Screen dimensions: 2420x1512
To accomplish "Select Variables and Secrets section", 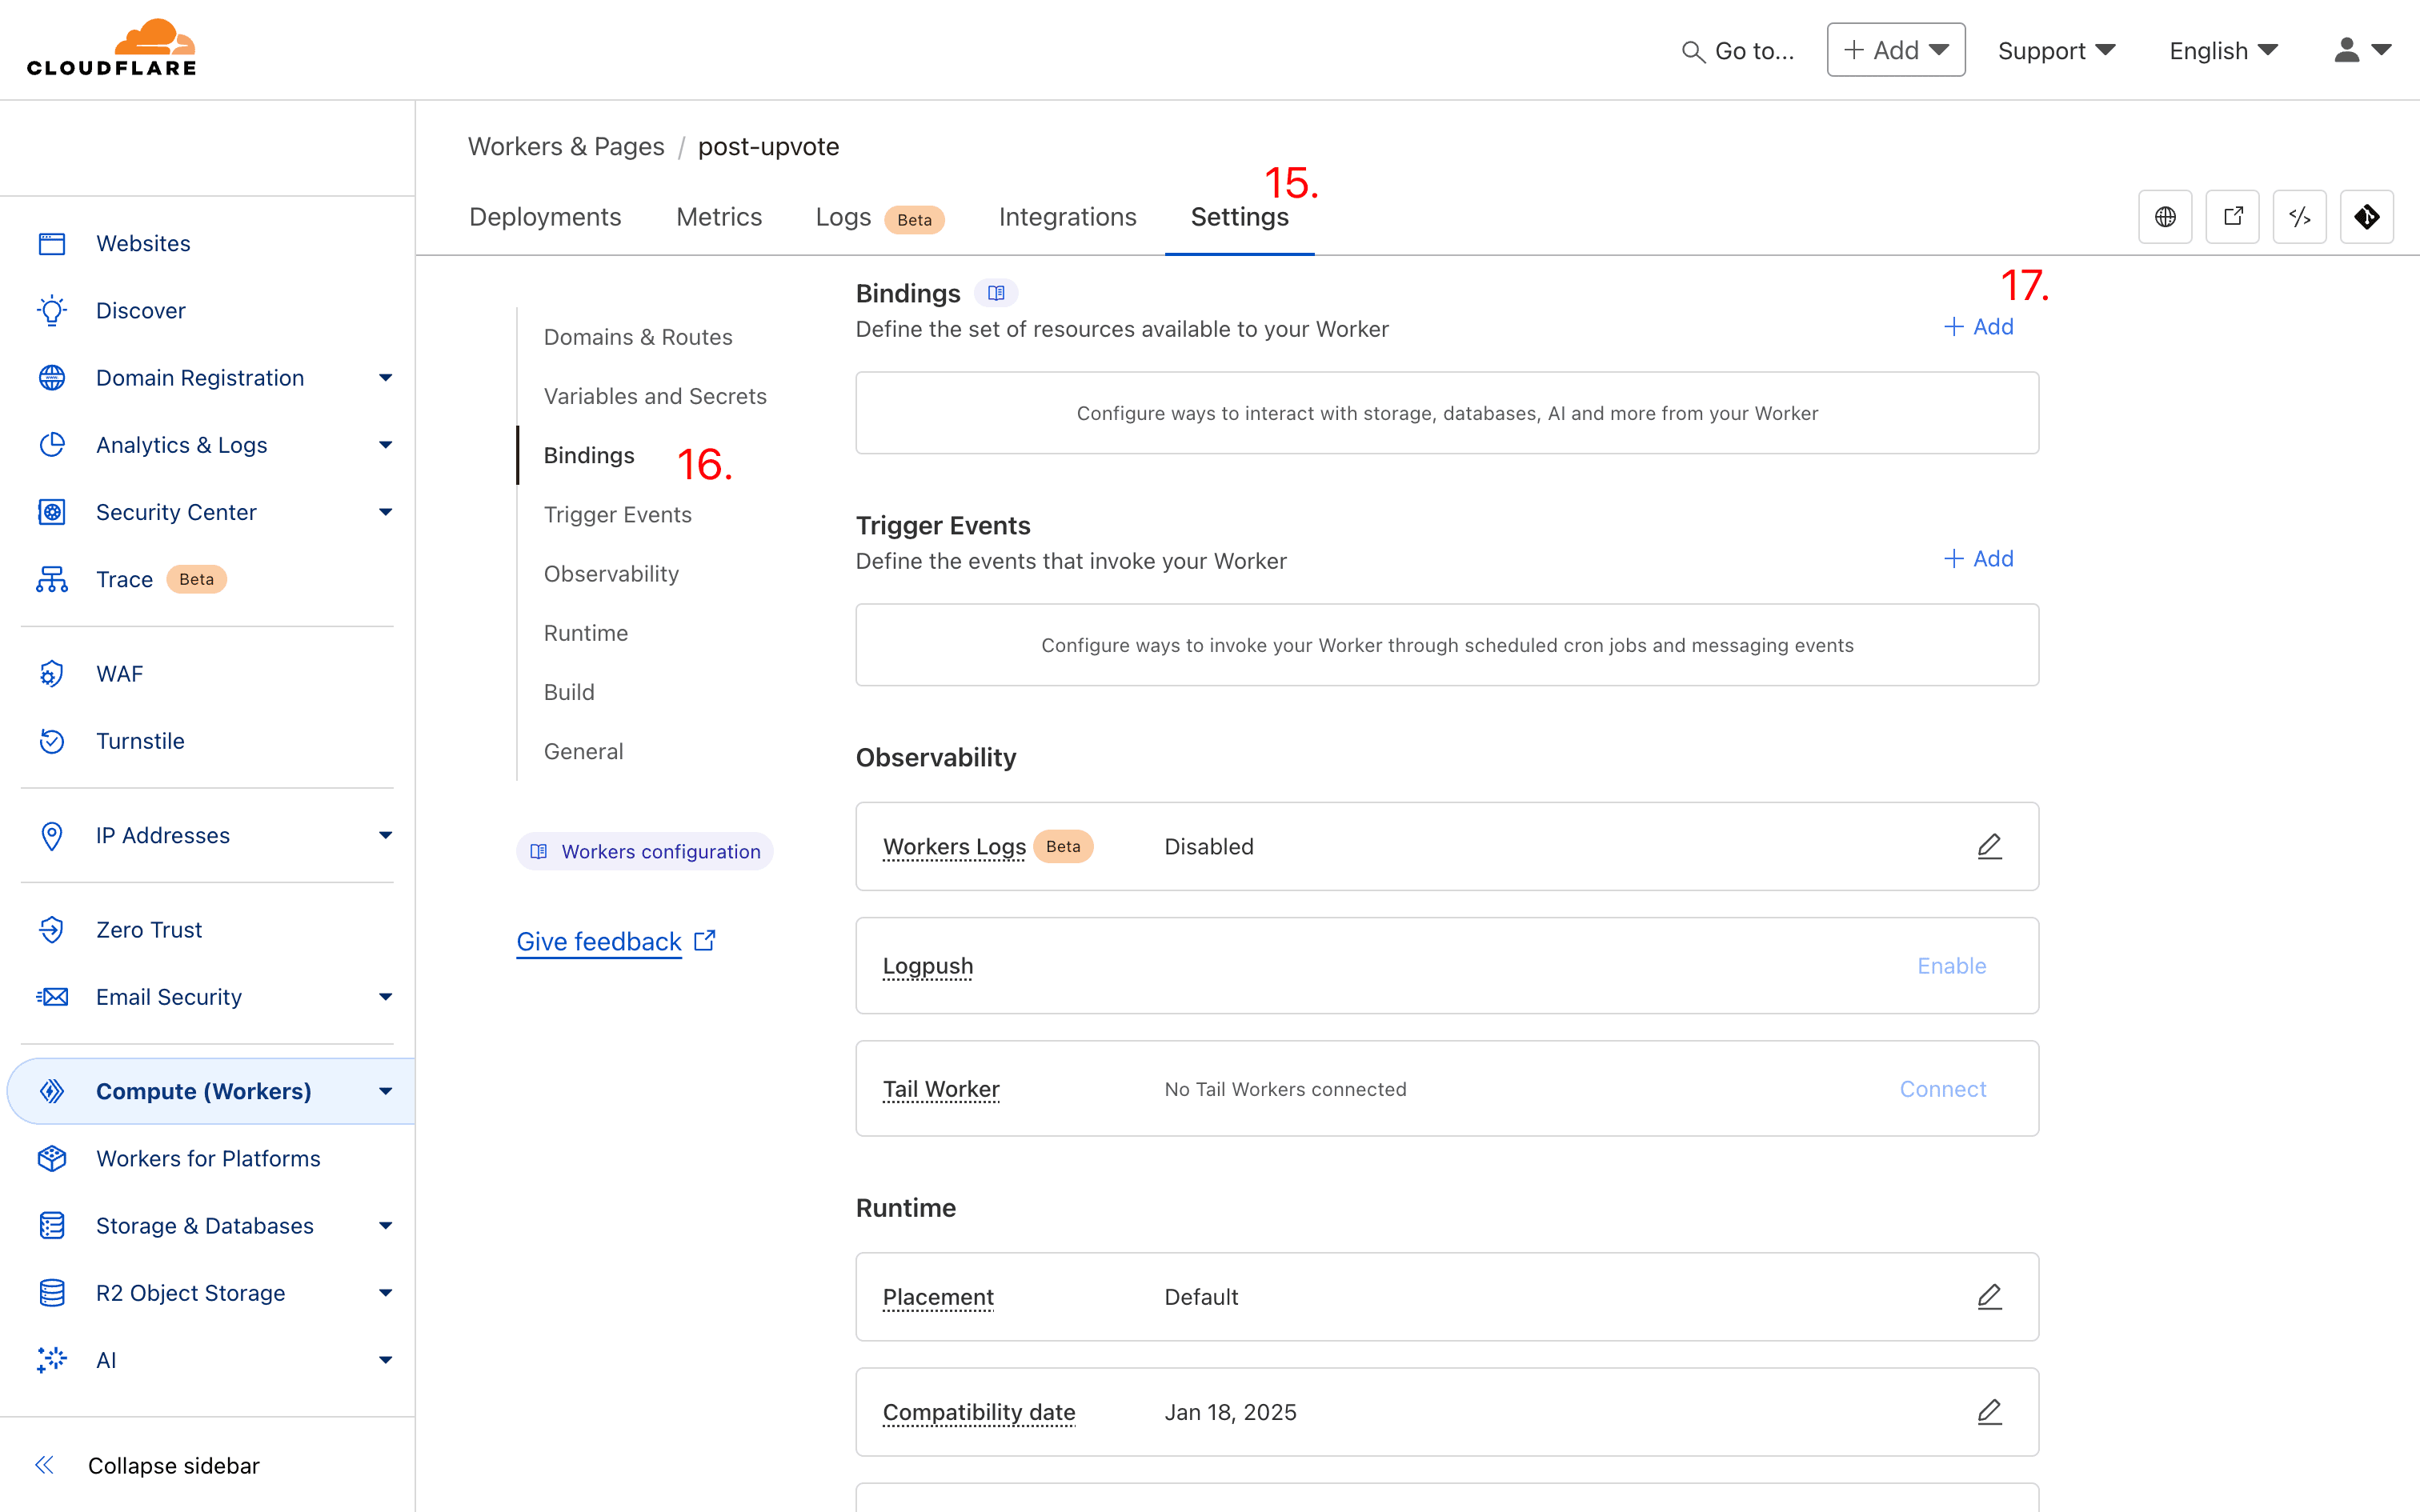I will (655, 396).
